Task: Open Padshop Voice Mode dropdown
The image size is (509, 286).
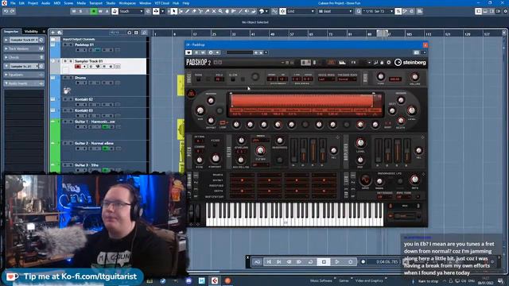Action: pyautogui.click(x=326, y=79)
